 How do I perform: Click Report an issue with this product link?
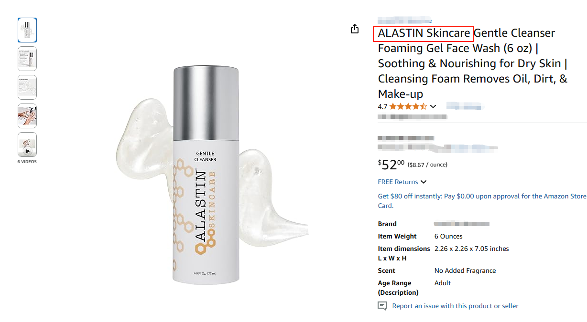[x=455, y=306]
